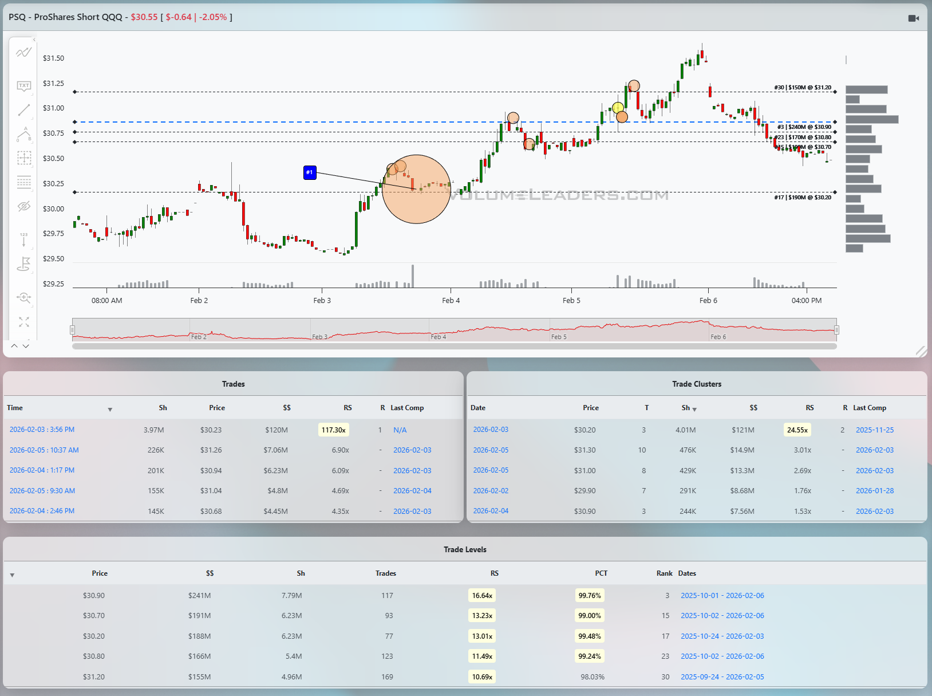
Task: Sort the Trade Clusters table by its T column
Action: 647,408
